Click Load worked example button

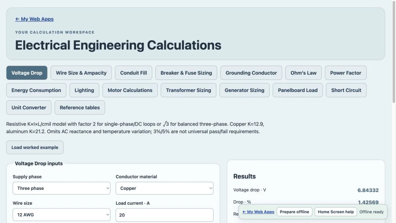pos(35,147)
